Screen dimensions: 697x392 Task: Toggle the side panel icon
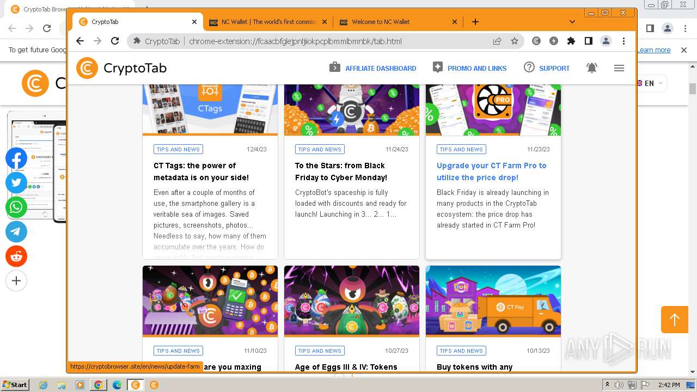[589, 41]
